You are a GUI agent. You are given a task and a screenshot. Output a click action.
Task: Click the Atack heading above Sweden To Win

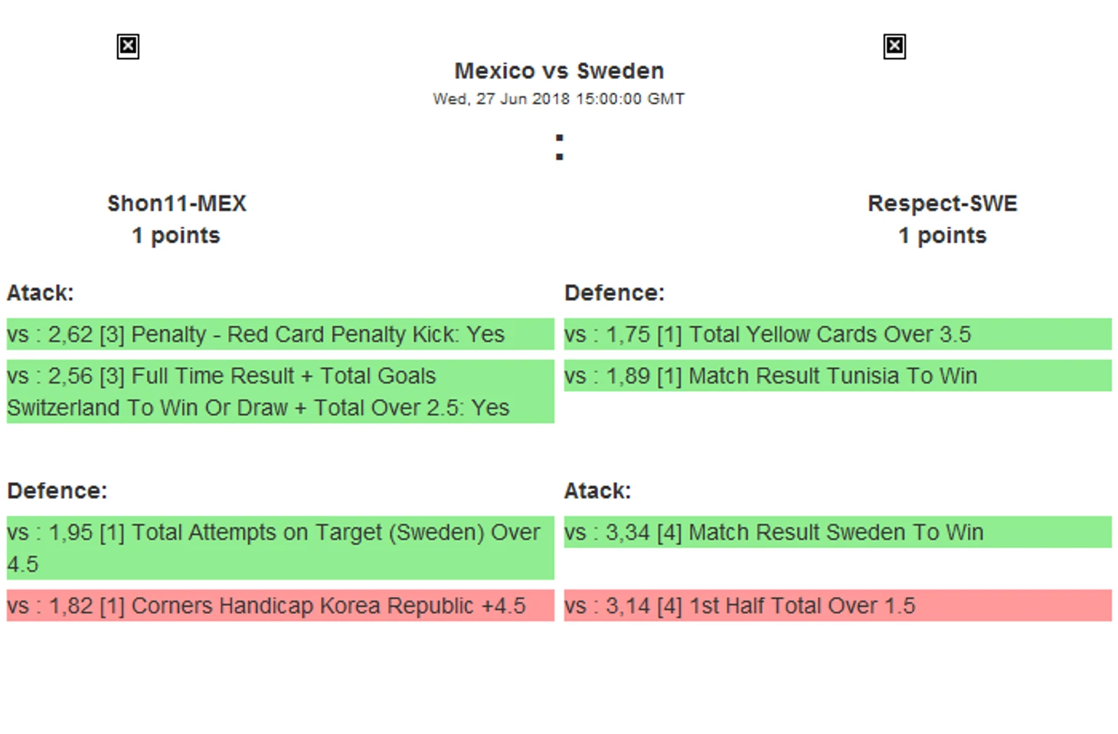point(597,491)
